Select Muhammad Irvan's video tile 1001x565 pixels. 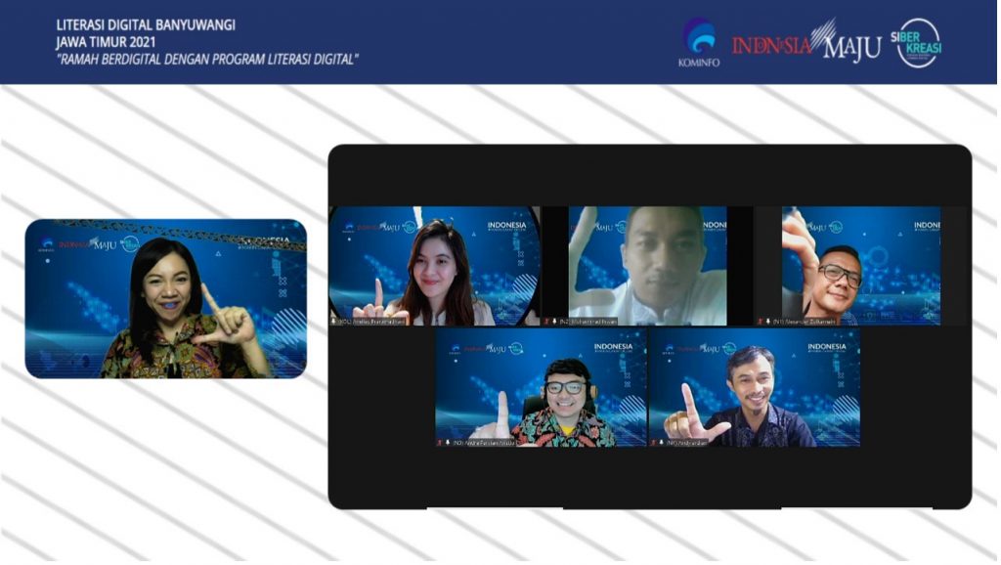(x=647, y=264)
